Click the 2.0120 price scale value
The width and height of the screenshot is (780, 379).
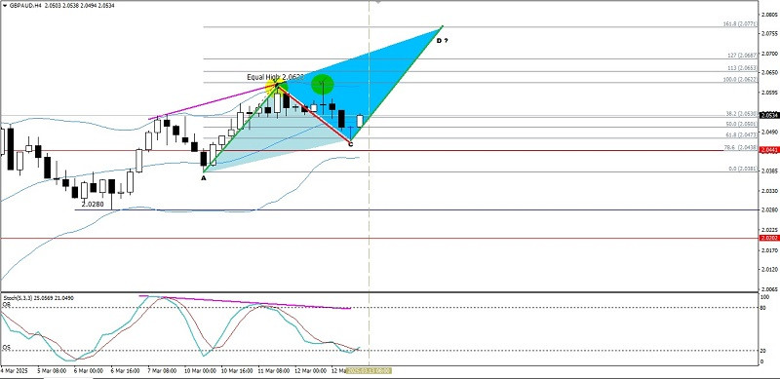[768, 270]
